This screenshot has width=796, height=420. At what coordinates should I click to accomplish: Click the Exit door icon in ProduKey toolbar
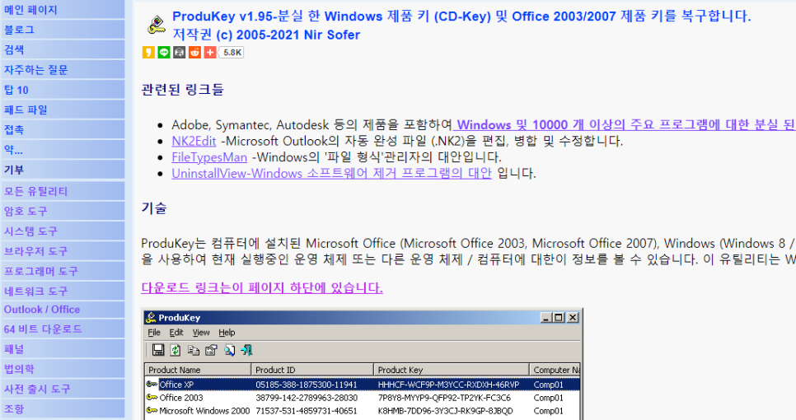[x=247, y=350]
